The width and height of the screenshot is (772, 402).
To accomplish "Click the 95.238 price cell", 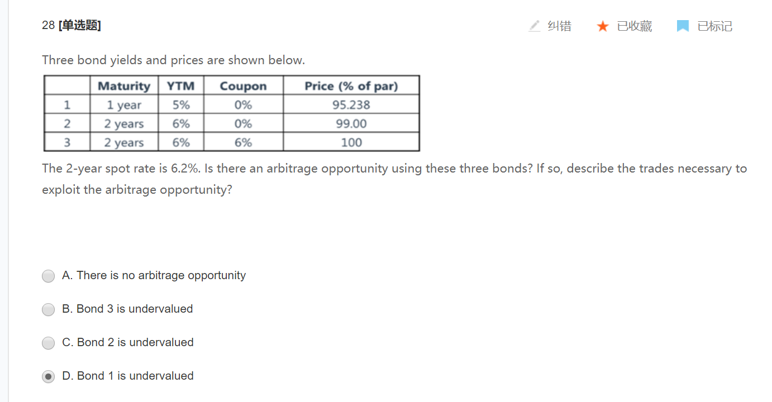I will pos(351,105).
